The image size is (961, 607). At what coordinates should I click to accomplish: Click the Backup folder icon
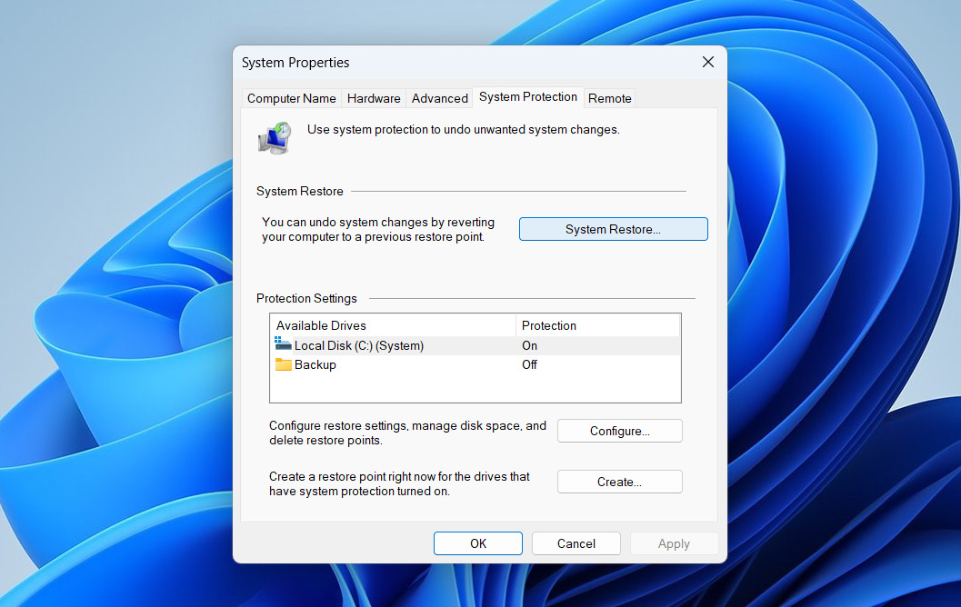click(283, 364)
